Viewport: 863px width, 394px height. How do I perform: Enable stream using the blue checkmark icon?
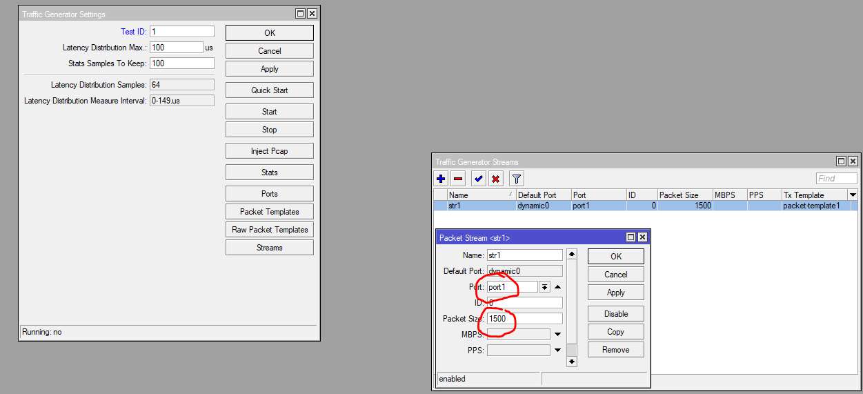point(479,179)
